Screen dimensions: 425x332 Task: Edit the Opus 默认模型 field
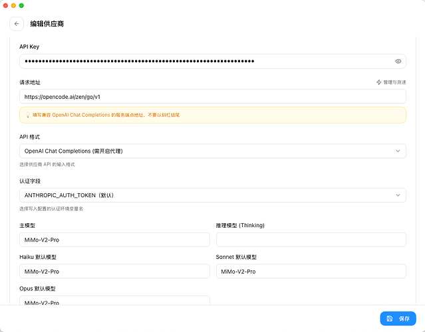114,301
